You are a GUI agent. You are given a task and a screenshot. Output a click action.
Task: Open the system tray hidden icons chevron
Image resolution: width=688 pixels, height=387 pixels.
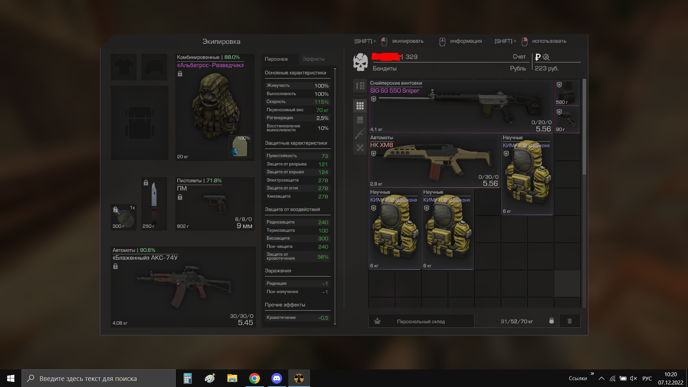coord(602,378)
